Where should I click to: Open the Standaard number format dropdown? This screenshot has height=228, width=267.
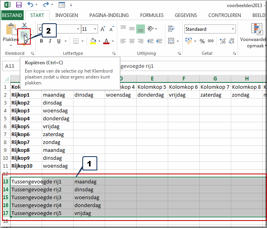(233, 29)
